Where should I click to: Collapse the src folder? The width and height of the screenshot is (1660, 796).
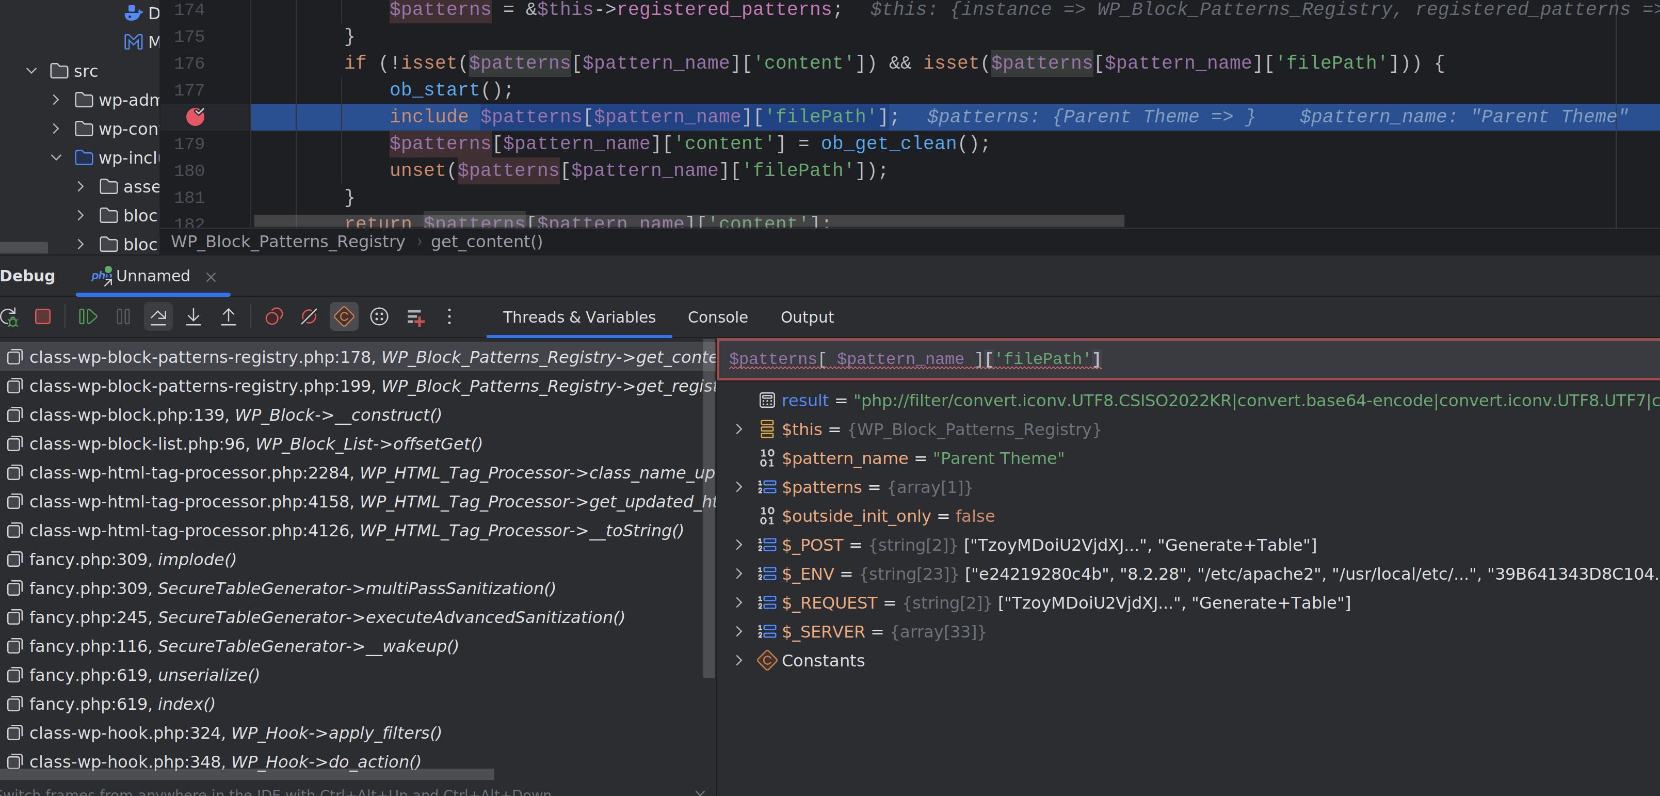point(31,71)
